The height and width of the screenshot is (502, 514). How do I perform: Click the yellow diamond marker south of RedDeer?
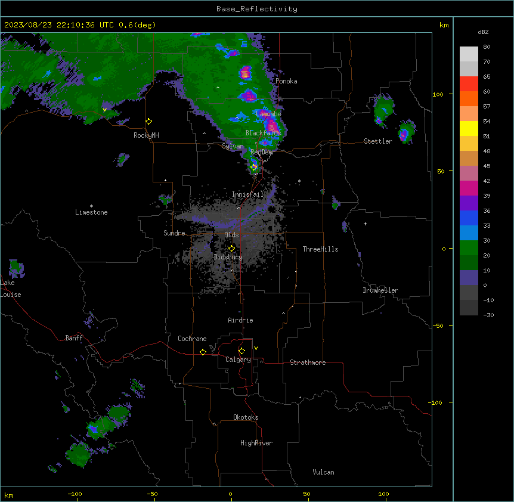click(x=253, y=168)
